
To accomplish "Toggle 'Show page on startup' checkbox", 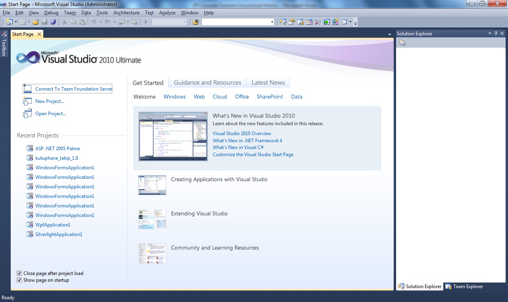I will pos(19,280).
